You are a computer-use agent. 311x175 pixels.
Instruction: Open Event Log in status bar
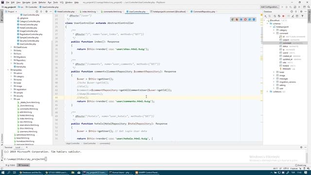coord(300,165)
